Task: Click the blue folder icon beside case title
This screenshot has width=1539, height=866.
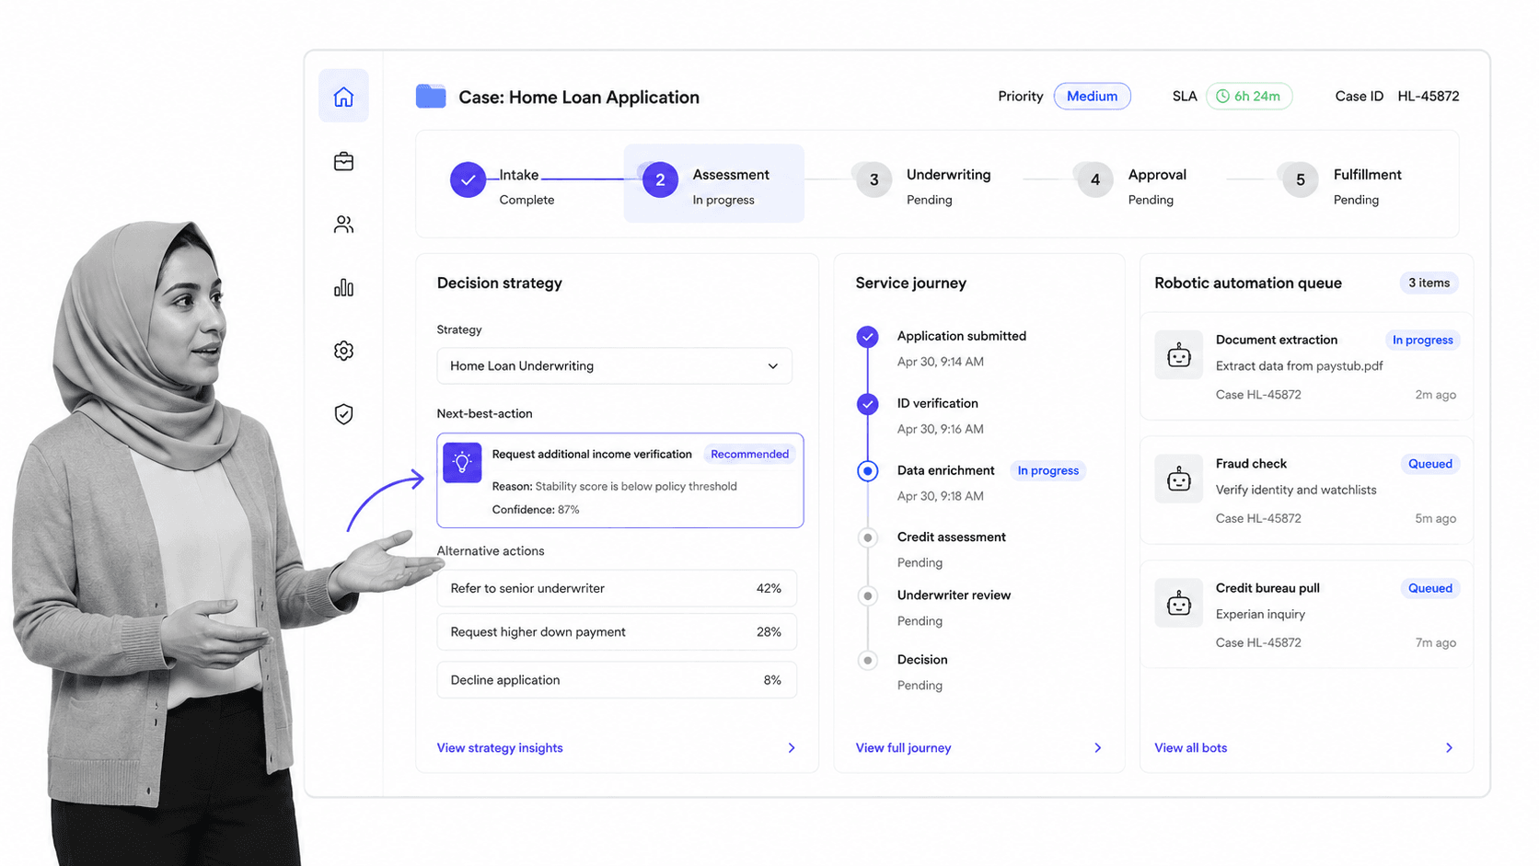Action: [431, 96]
